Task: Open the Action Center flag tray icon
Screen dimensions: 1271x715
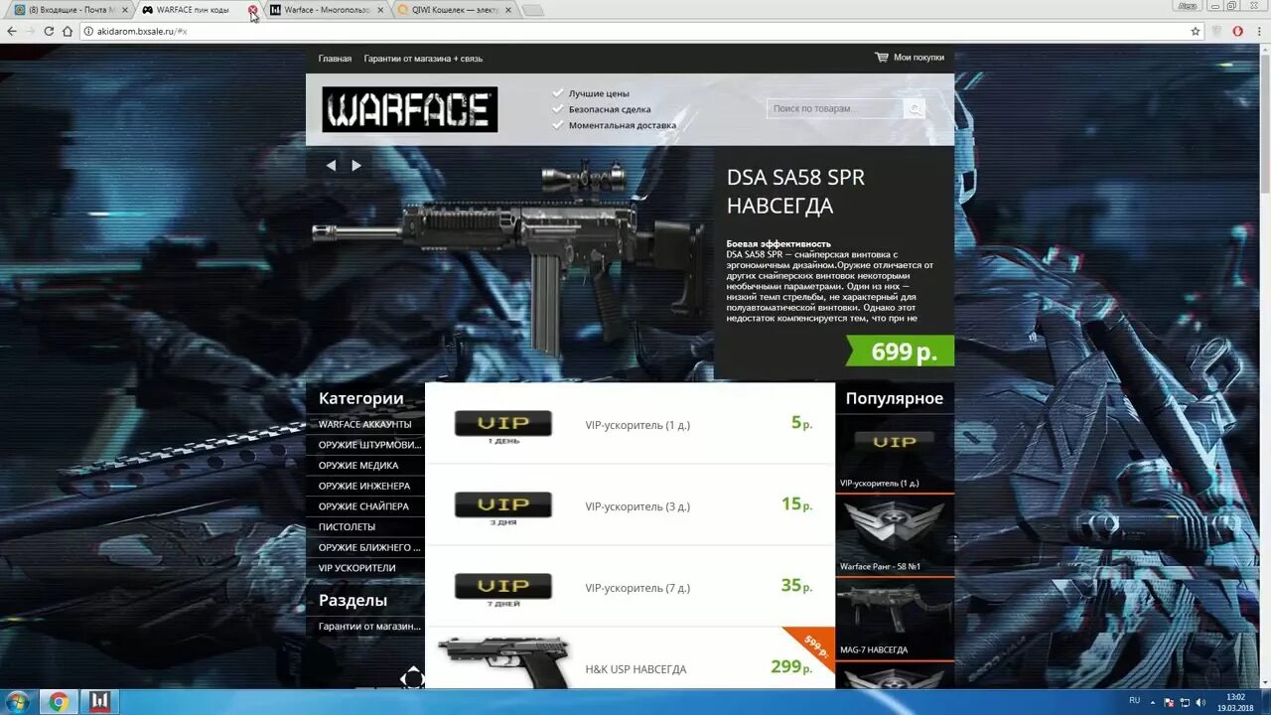Action: (1169, 702)
